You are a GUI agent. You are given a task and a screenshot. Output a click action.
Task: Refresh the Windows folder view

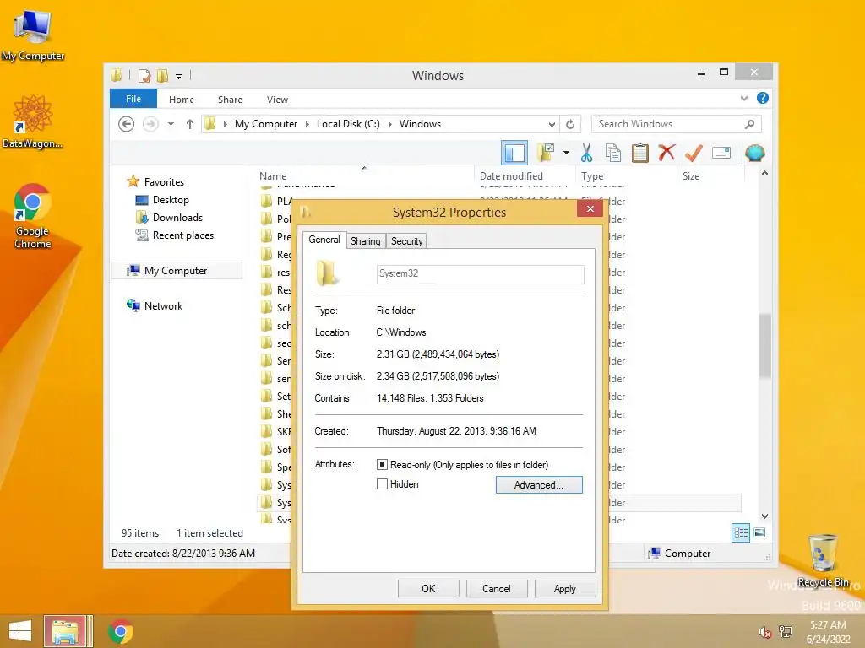(x=570, y=124)
